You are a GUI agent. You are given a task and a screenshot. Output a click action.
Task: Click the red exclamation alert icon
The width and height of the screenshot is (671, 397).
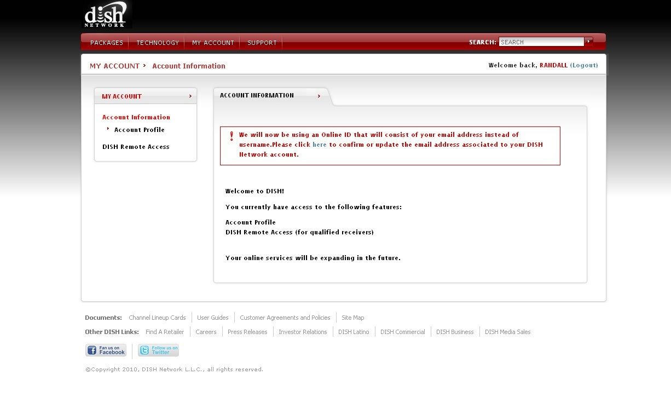pyautogui.click(x=232, y=136)
